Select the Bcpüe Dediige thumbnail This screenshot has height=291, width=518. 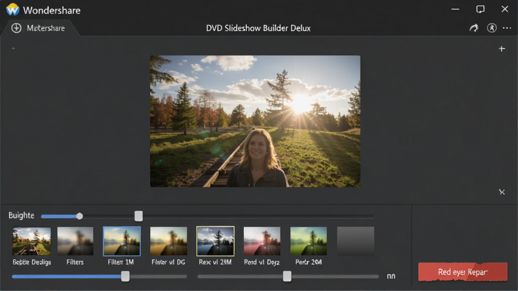pyautogui.click(x=32, y=241)
